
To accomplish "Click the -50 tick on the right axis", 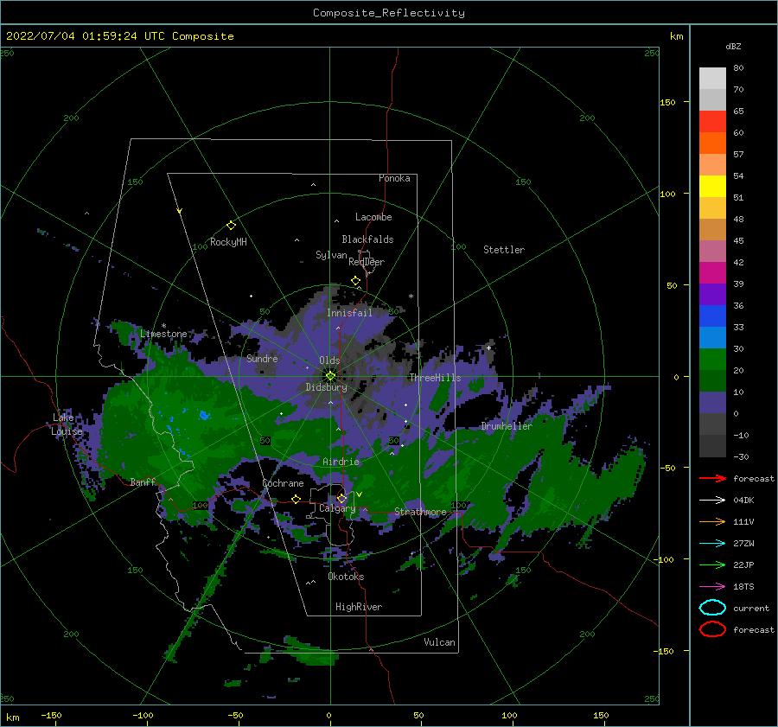I will click(x=667, y=468).
